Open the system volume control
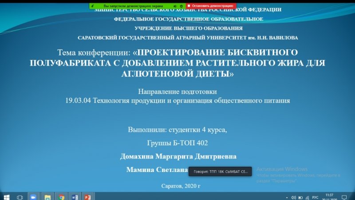 294,196
